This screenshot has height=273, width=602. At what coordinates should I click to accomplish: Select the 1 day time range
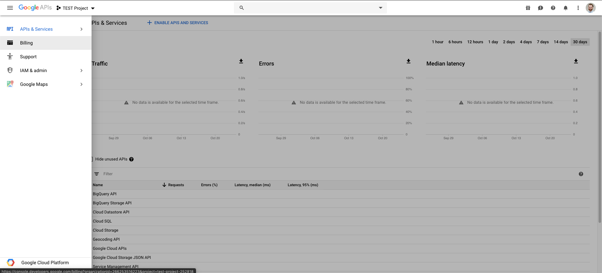493,42
